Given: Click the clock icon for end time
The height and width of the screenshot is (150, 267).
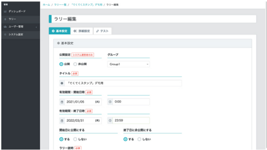Looking at the screenshot, I should 110,120.
